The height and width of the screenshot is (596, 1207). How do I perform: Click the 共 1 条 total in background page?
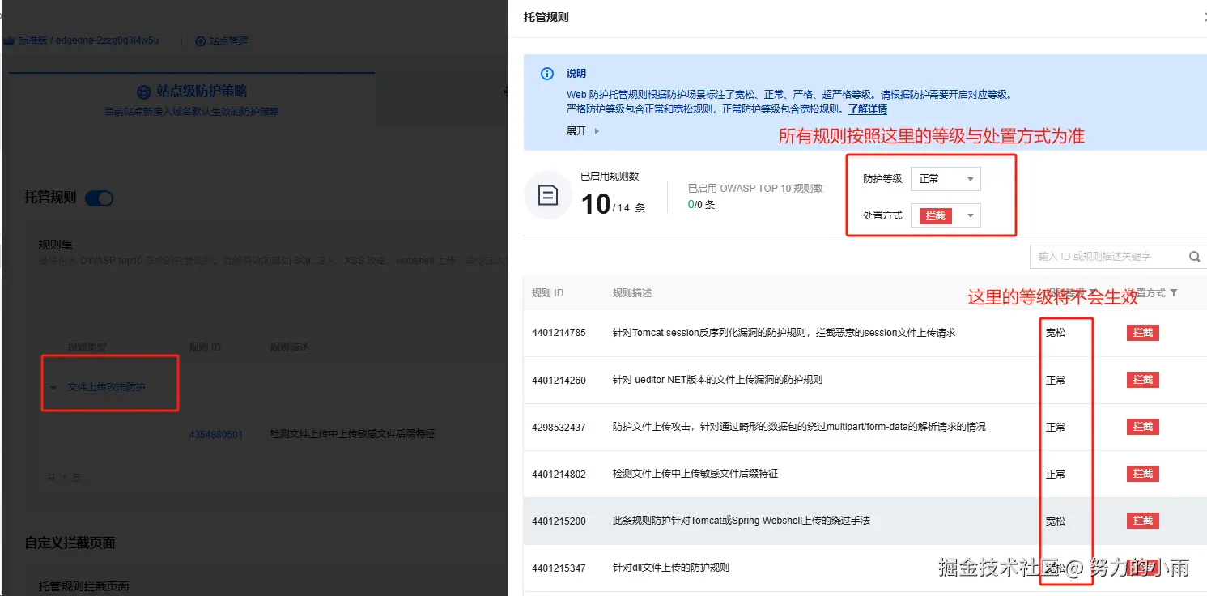[63, 478]
